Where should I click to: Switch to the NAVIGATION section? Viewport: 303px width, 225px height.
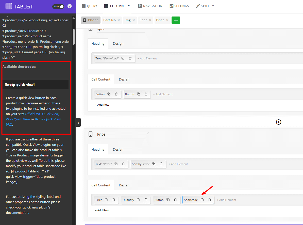[150, 6]
